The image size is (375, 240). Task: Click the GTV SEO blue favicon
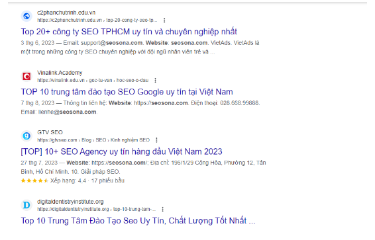click(x=27, y=136)
